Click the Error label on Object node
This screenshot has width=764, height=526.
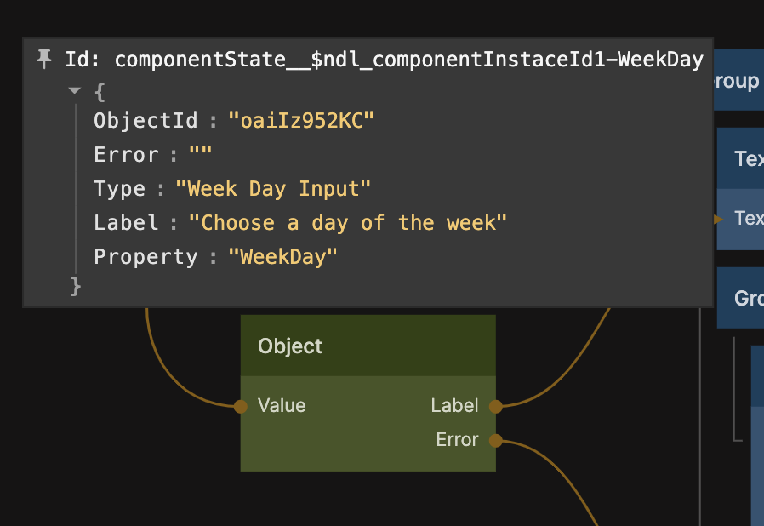tap(457, 440)
